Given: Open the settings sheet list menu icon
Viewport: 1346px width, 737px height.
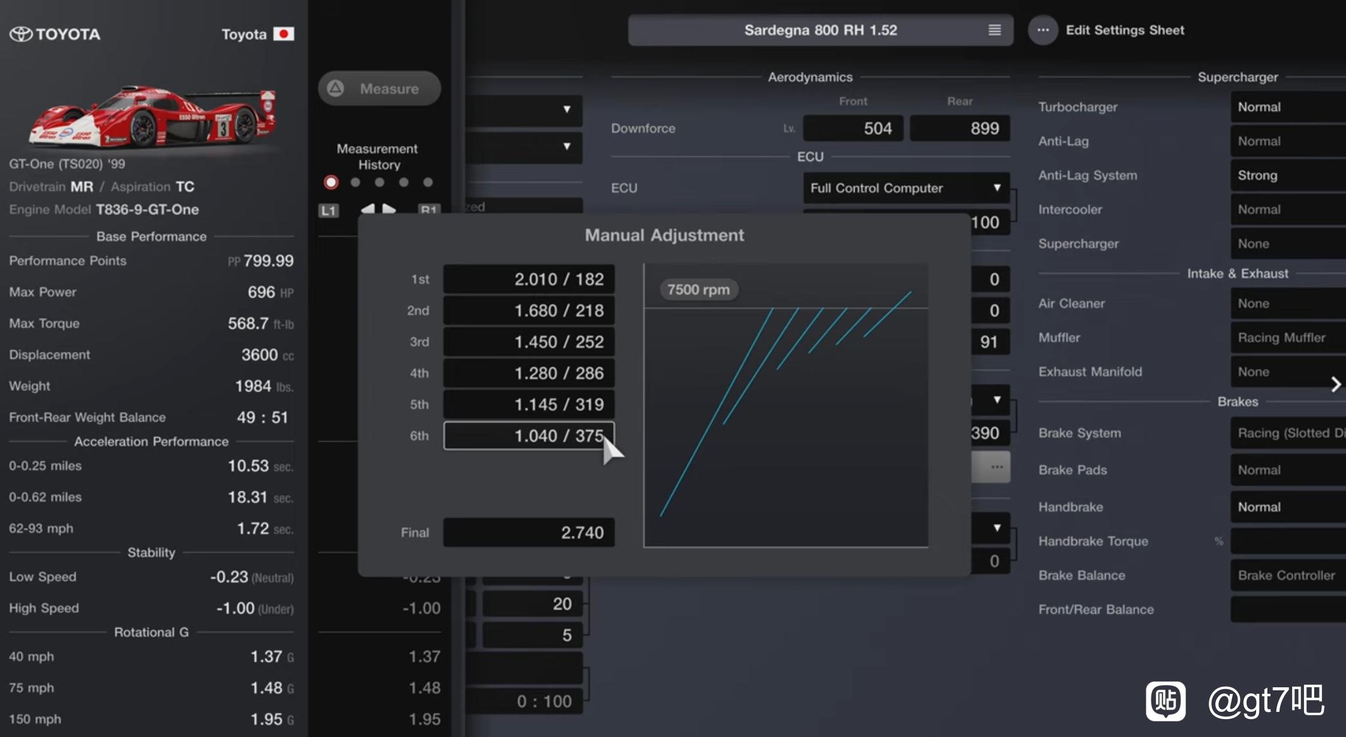Looking at the screenshot, I should pos(994,30).
